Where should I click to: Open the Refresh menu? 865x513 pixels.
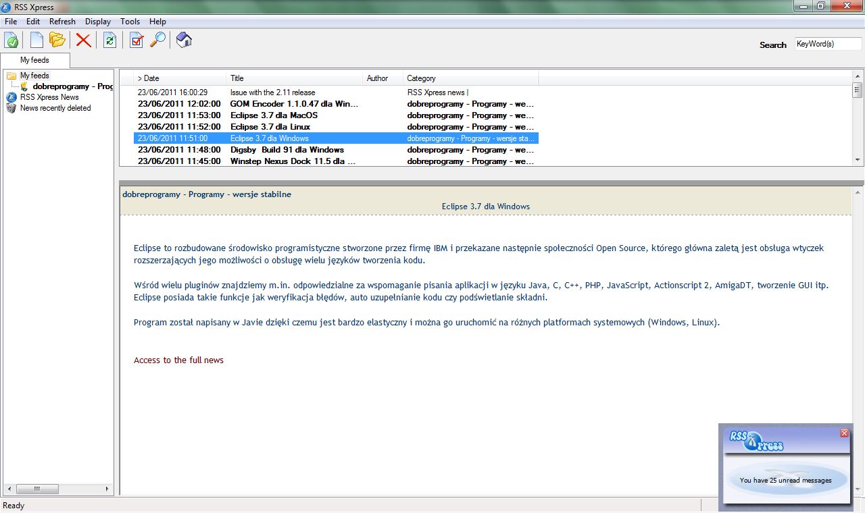click(63, 22)
